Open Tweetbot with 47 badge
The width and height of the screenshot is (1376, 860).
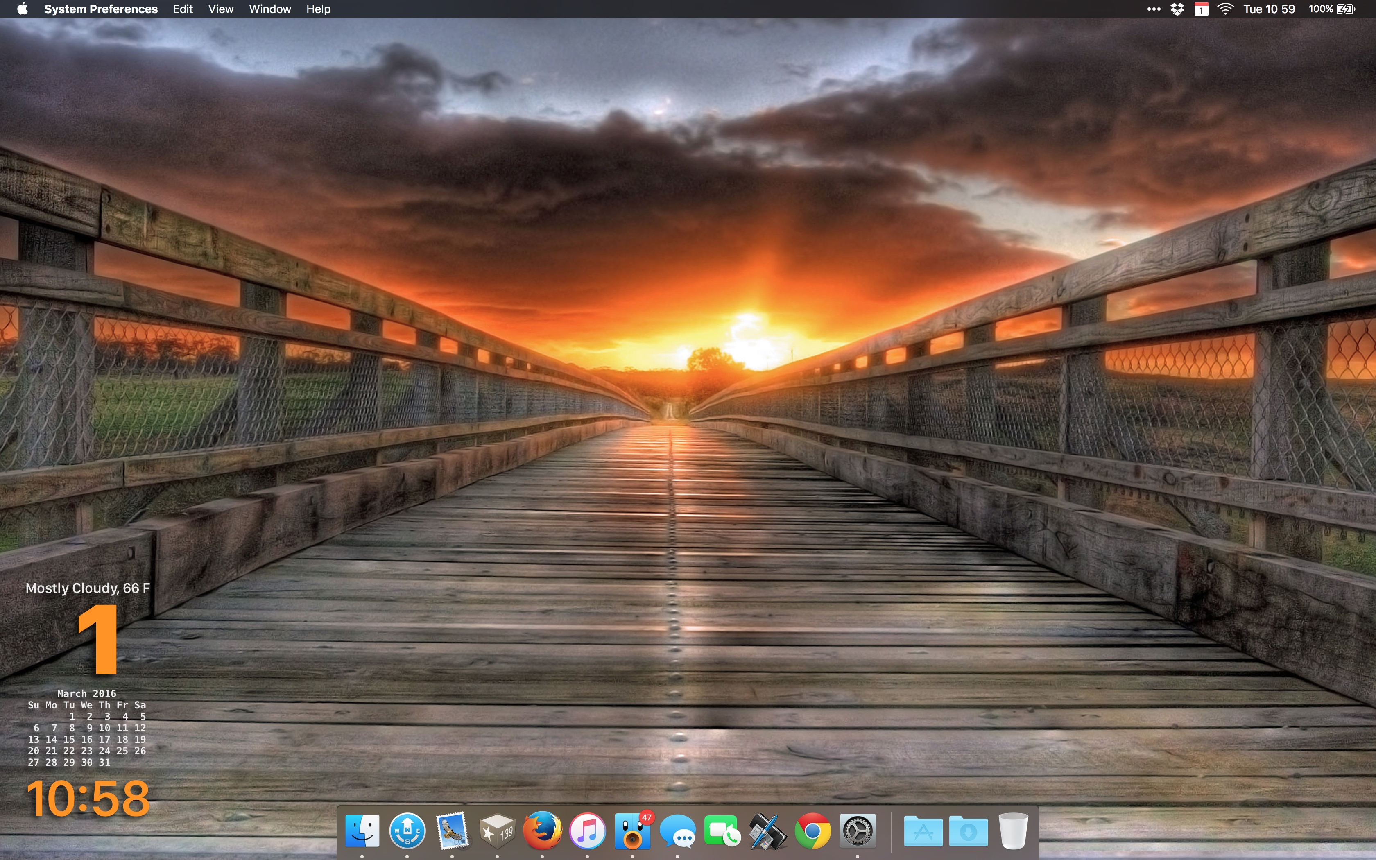click(x=632, y=831)
